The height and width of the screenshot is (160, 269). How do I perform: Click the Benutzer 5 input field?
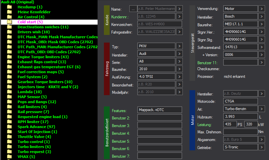pos(160,140)
